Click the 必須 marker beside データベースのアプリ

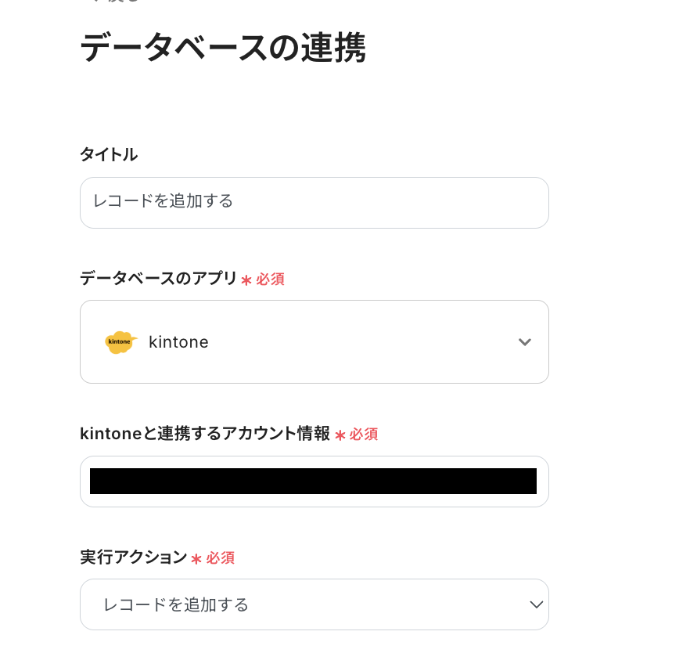click(x=270, y=279)
